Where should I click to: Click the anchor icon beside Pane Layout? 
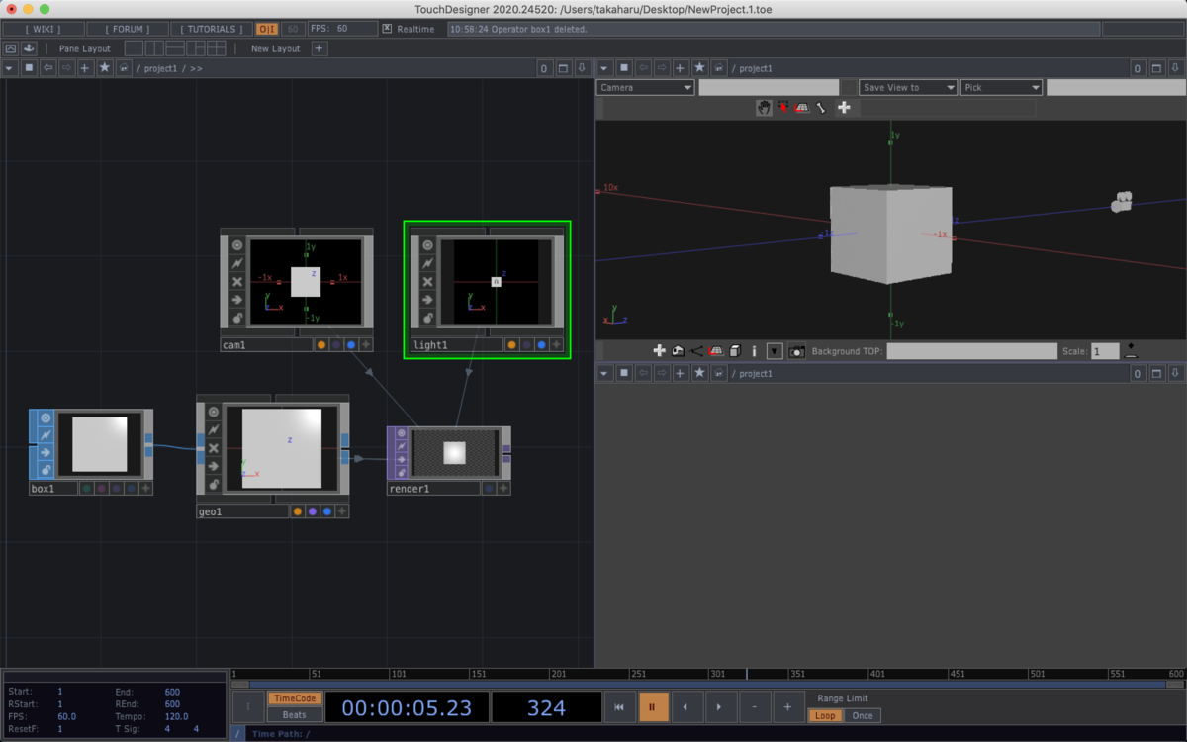click(x=29, y=48)
